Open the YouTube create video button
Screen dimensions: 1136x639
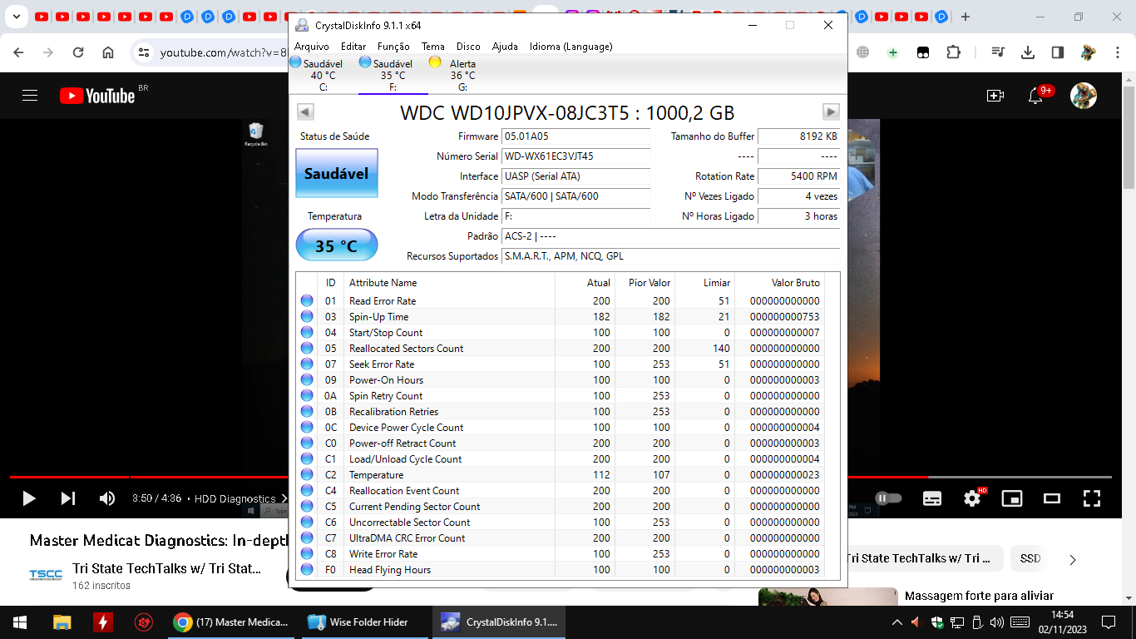click(995, 96)
